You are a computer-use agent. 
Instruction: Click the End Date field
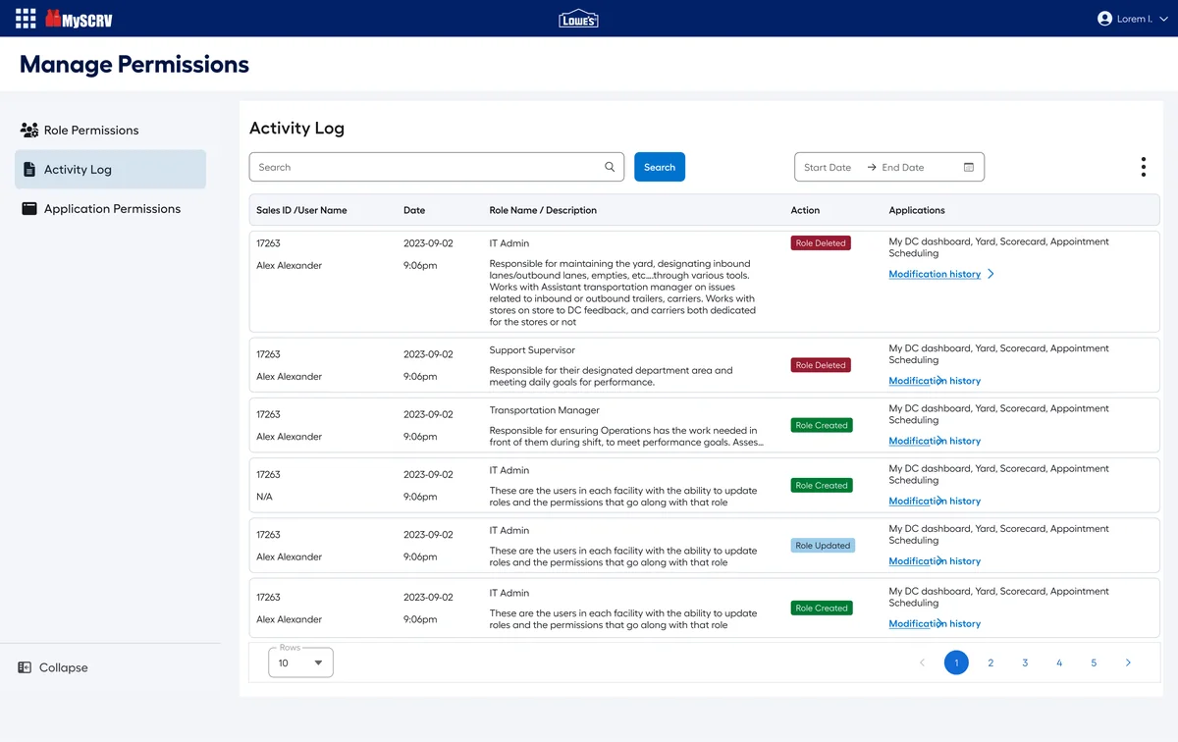(903, 168)
